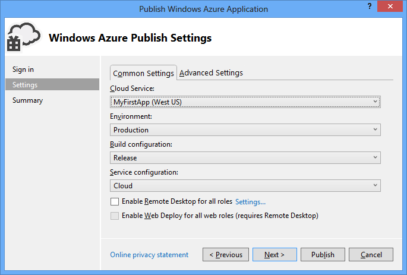The height and width of the screenshot is (275, 407).
Task: Click the Previous button
Action: point(226,255)
